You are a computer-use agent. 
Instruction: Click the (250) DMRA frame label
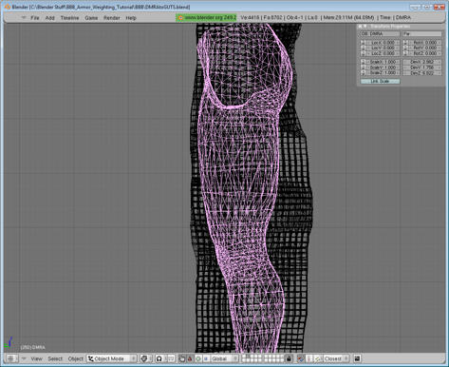(32, 347)
